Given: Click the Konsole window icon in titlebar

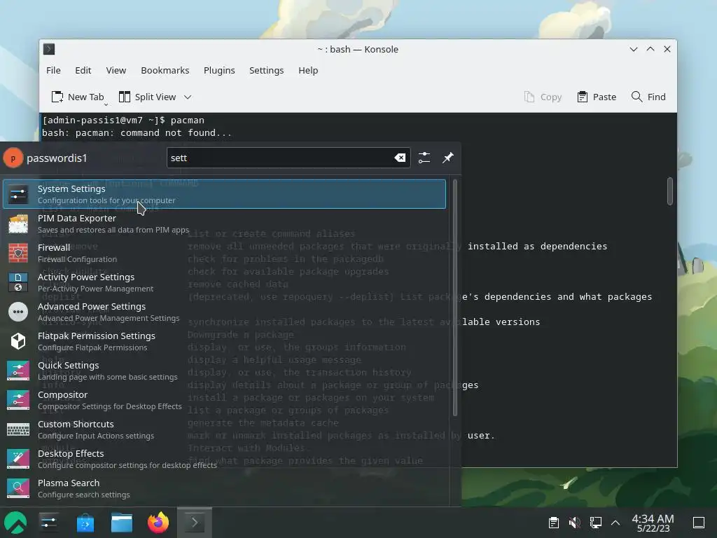Looking at the screenshot, I should point(49,49).
